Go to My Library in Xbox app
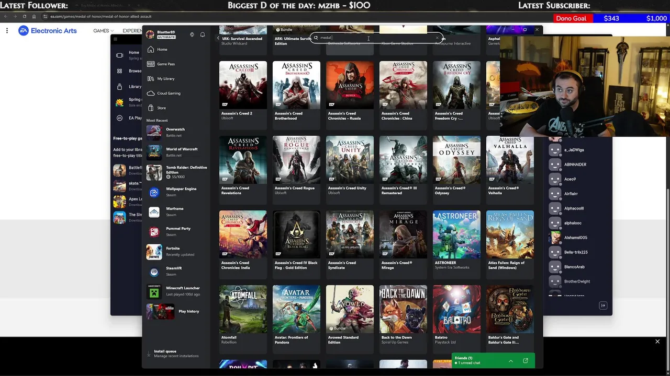 pos(161,78)
